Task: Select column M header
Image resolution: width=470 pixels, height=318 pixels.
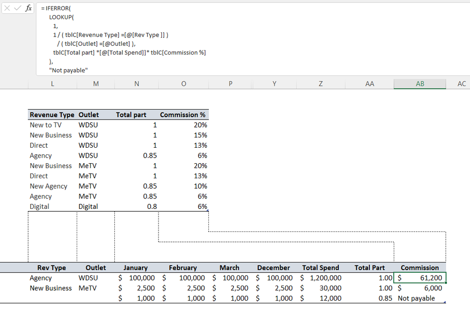Action: [96, 84]
